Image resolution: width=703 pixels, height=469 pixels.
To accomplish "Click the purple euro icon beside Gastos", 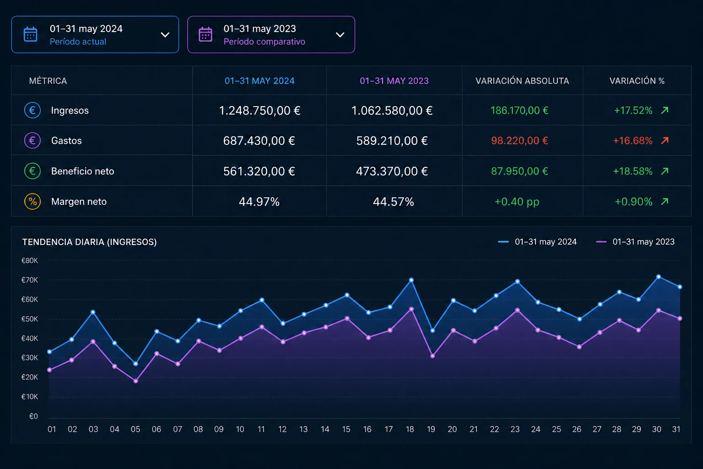I will [32, 140].
